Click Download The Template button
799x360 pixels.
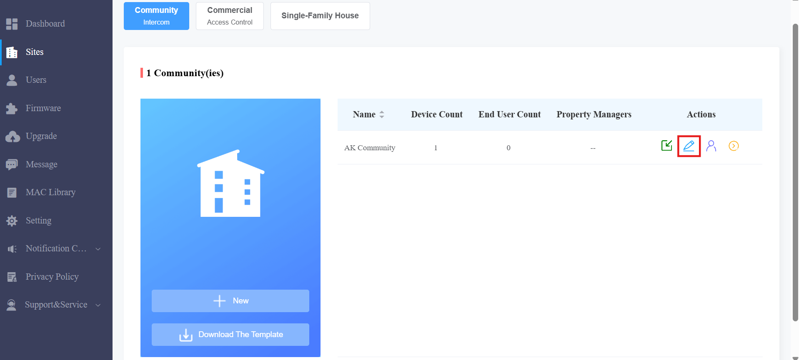tap(230, 335)
